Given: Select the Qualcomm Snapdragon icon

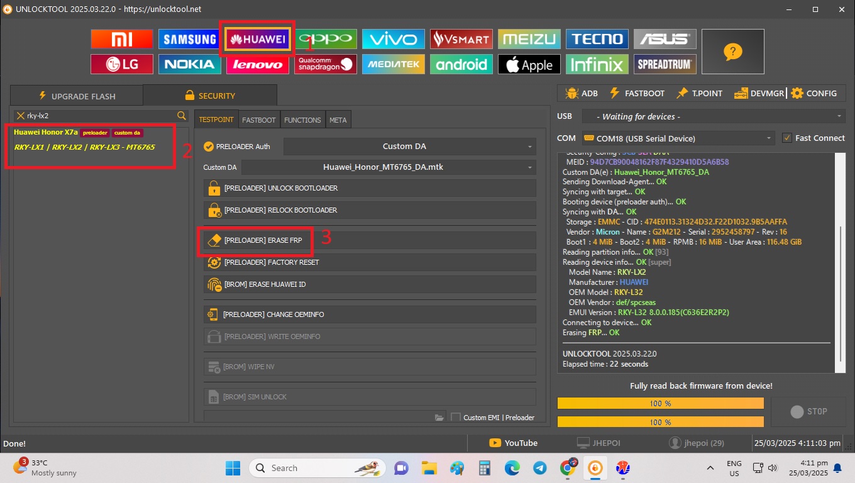Looking at the screenshot, I should click(x=325, y=64).
